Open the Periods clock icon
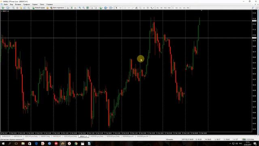Image resolution: width=259 pixels, height=146 pixels. (105, 8)
